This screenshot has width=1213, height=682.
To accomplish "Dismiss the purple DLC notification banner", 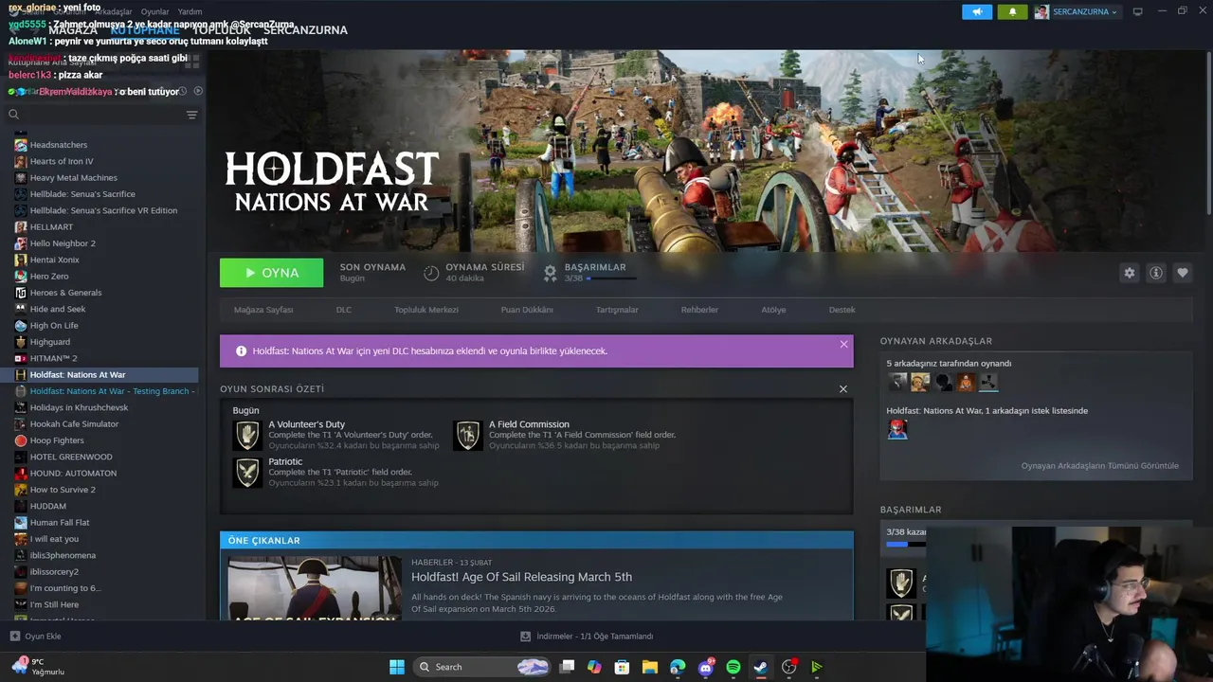I will [843, 344].
